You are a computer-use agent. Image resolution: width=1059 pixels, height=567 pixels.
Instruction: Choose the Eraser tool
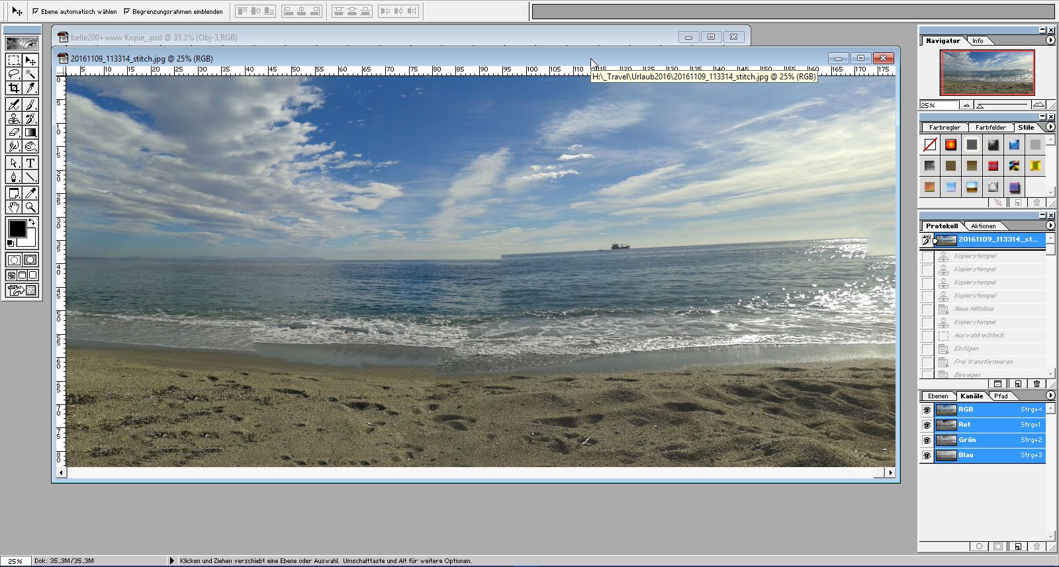(14, 132)
